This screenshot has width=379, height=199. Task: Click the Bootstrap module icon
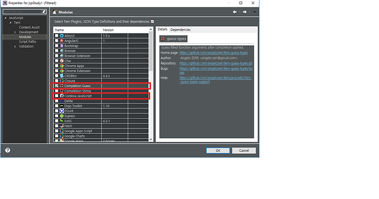pos(62,46)
